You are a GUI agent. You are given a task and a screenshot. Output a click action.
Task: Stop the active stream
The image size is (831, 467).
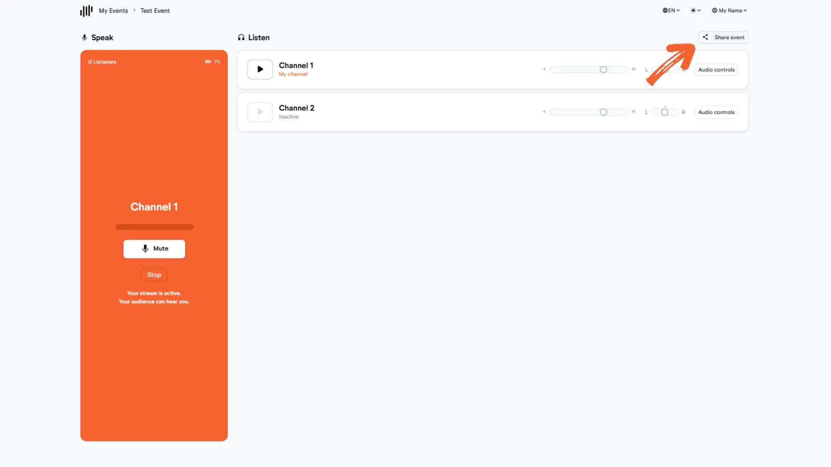[x=154, y=275]
